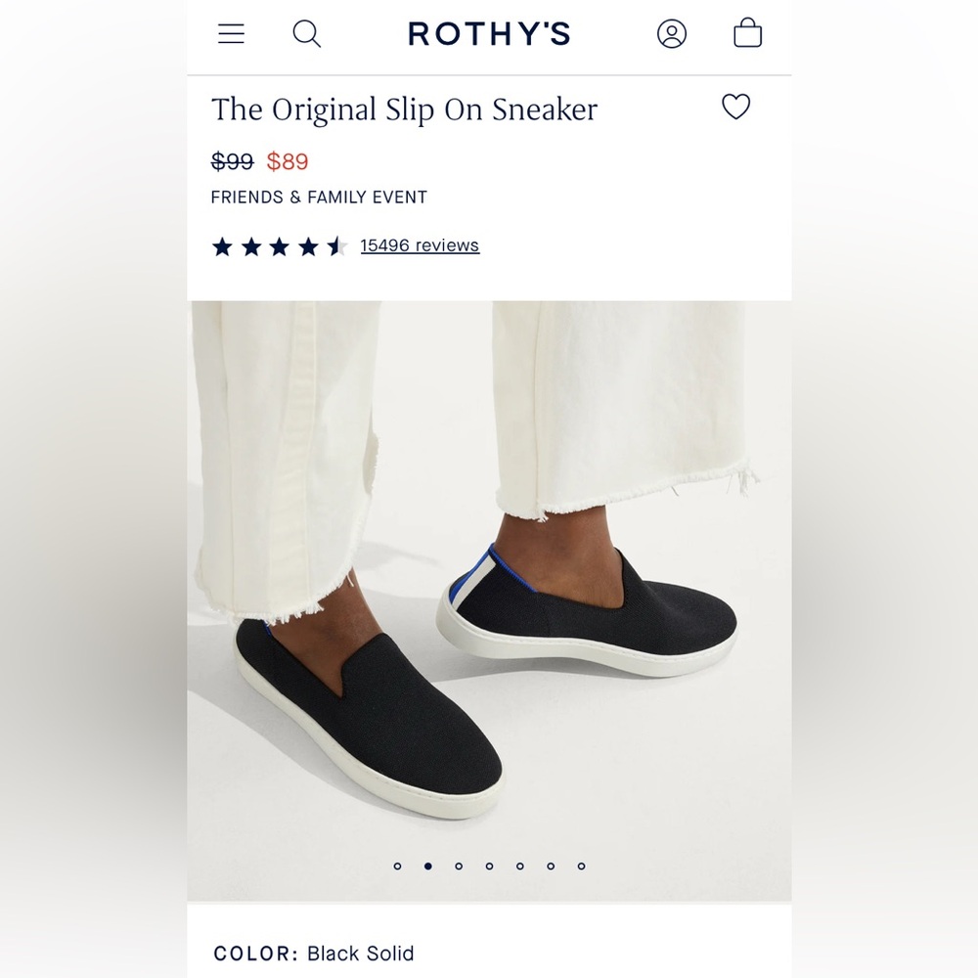The width and height of the screenshot is (978, 978).
Task: Open the 15496 reviews link
Action: (419, 245)
